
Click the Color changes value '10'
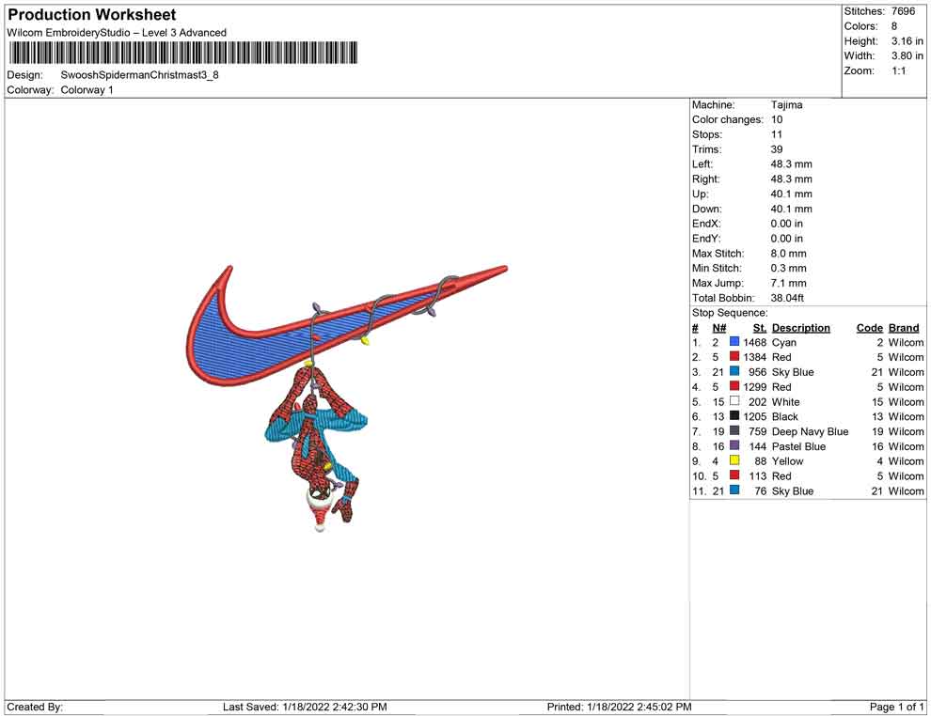tap(777, 120)
